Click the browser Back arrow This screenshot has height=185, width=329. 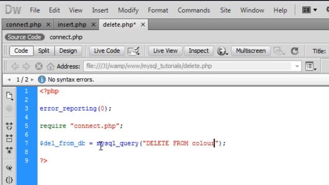(15, 66)
